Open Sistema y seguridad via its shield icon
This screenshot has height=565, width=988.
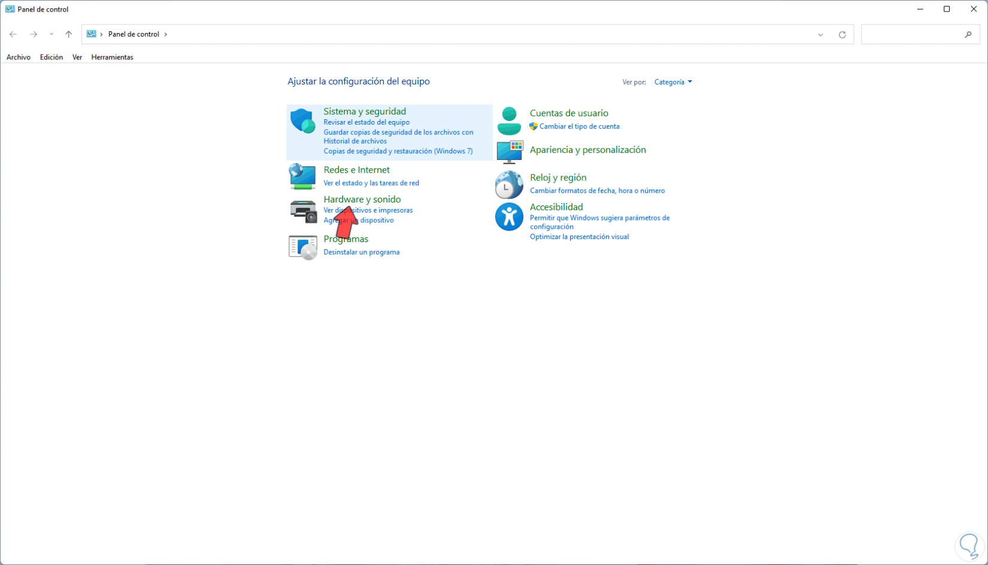tap(302, 120)
